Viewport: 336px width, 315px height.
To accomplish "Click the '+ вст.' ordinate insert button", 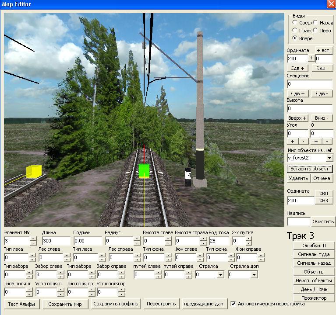I will [x=323, y=50].
